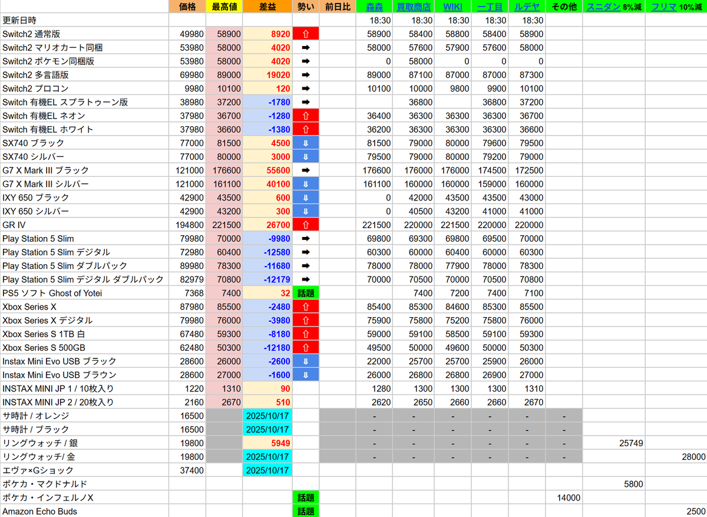Click the right arrow for Play Station 5 Slim ダブルパック

305,266
